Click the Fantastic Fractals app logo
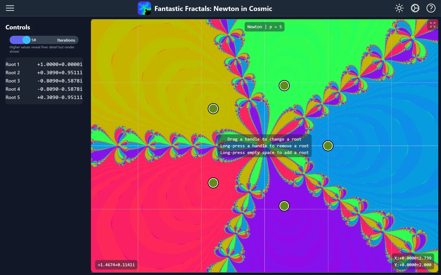441x275 pixels. click(144, 8)
